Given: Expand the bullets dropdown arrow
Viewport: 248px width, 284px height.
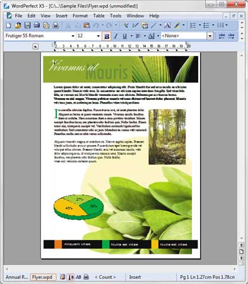Looking at the screenshot, I should pos(213,25).
